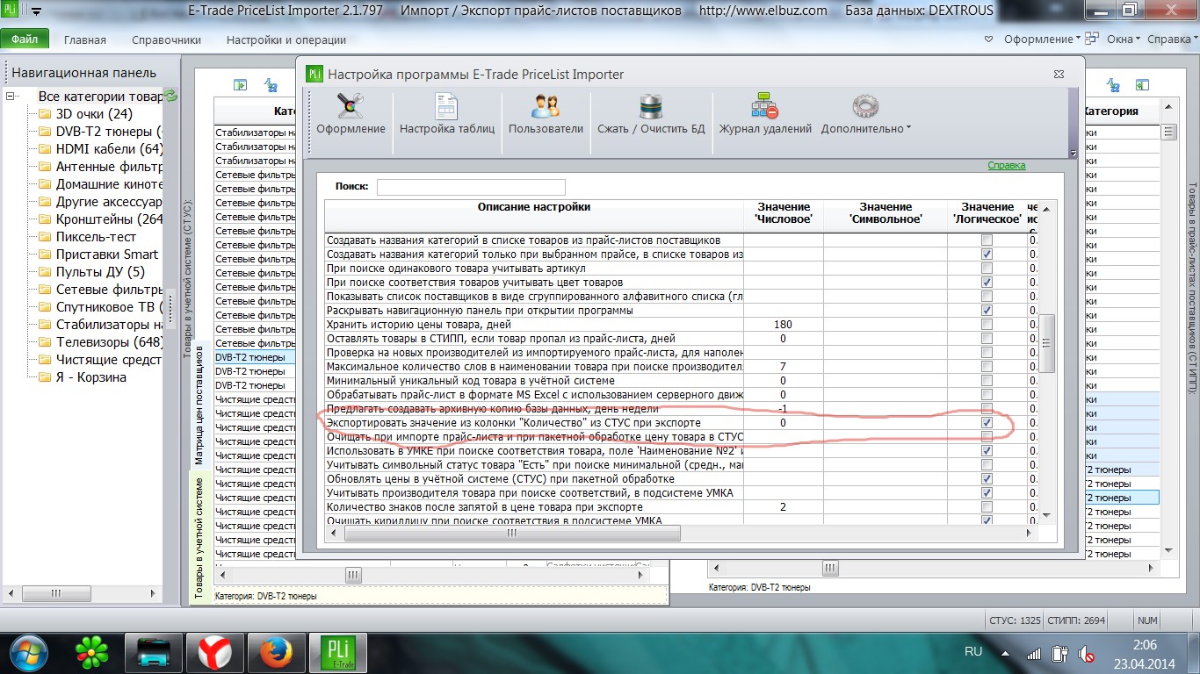1200x674 pixels.
Task: Click the muted volume tray icon
Action: (x=1086, y=653)
